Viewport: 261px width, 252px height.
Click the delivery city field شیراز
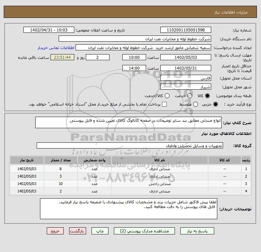pos(186,87)
